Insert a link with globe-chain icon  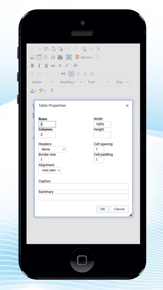point(84,49)
